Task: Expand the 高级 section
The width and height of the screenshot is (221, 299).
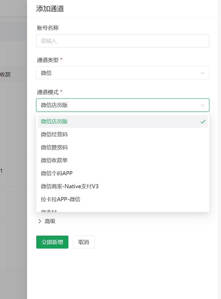Action: [47, 221]
